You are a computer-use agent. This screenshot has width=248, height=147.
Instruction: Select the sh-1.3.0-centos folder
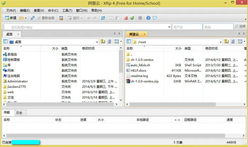tap(140, 60)
